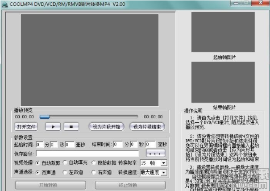Click the 开始转换 button

click(50, 185)
